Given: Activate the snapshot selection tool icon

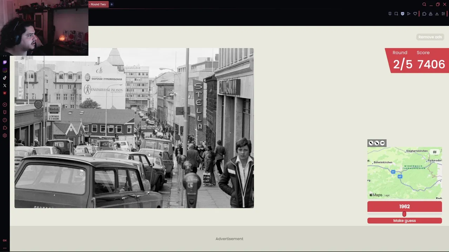Looking at the screenshot, I should [x=396, y=14].
